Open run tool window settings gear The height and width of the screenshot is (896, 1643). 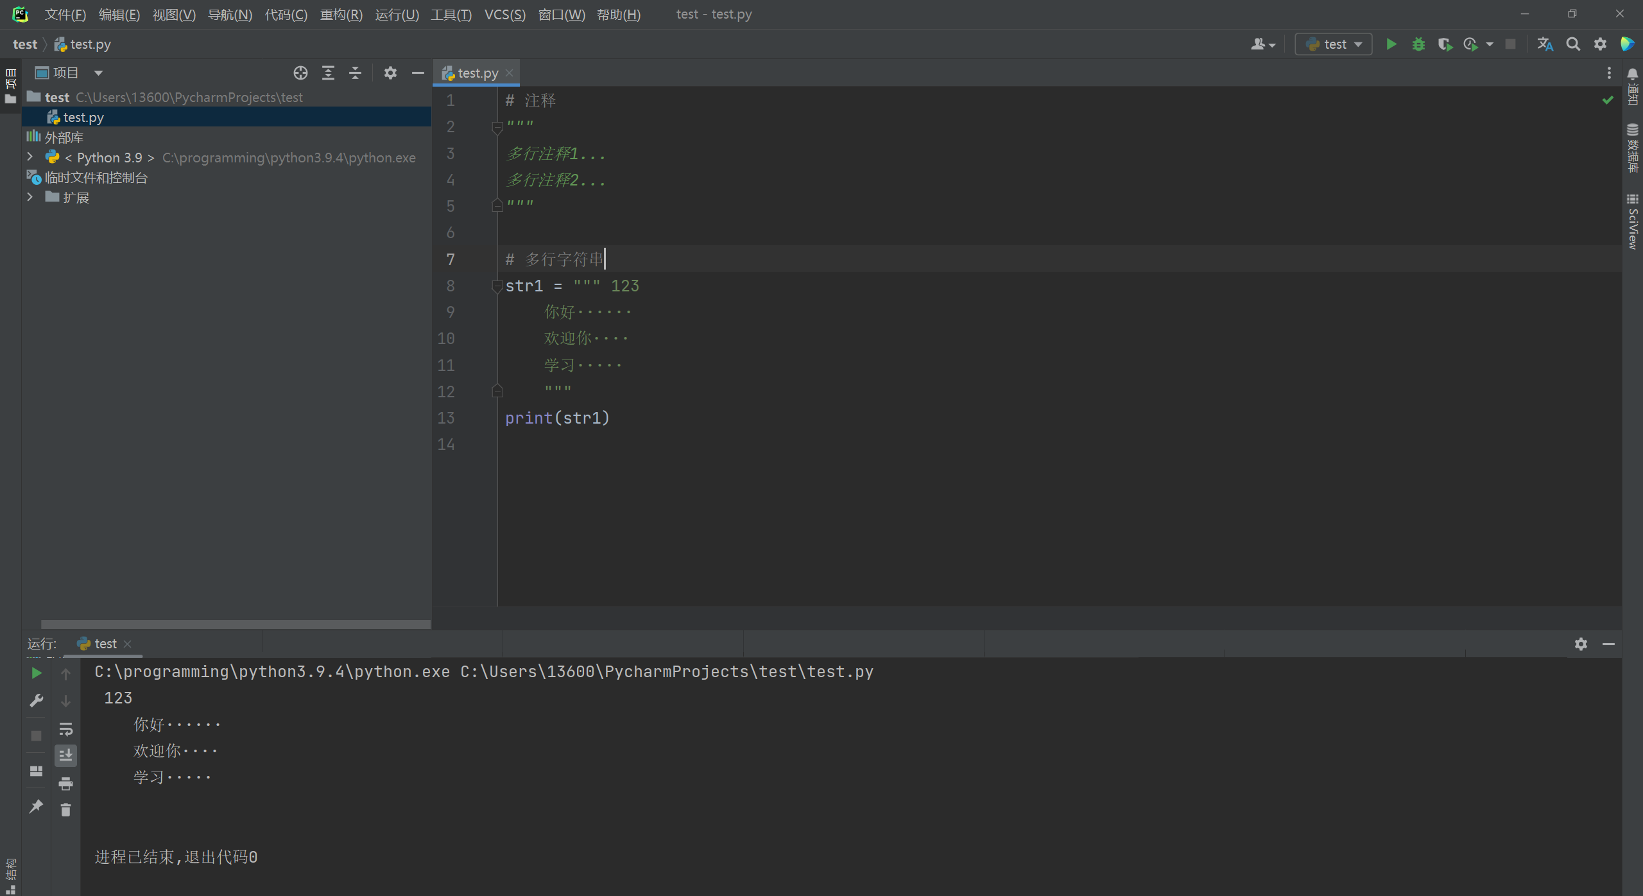click(1581, 644)
